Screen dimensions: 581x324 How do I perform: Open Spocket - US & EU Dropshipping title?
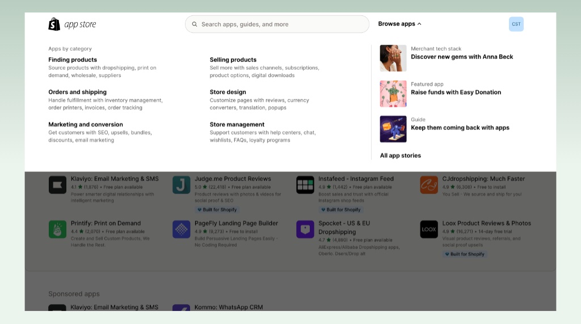tap(344, 228)
